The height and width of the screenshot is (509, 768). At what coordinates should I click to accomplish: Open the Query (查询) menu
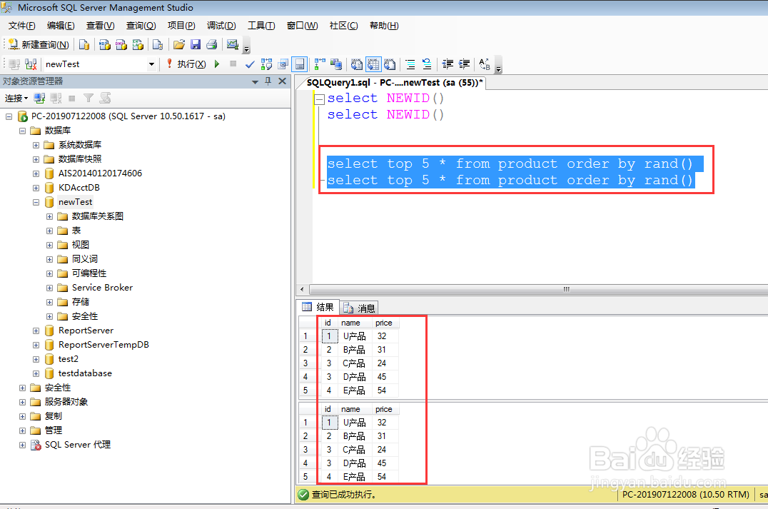pyautogui.click(x=141, y=26)
